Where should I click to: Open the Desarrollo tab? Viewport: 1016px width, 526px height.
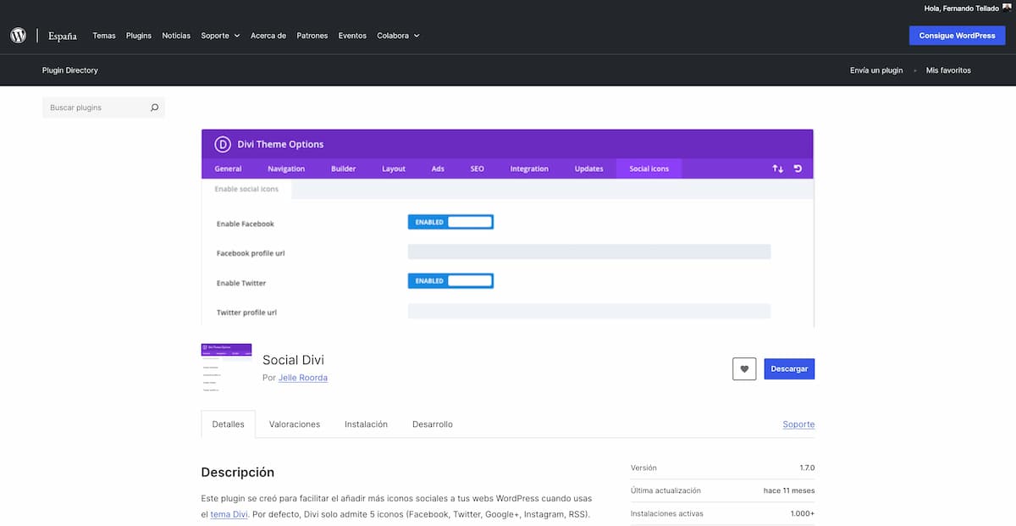pyautogui.click(x=433, y=424)
